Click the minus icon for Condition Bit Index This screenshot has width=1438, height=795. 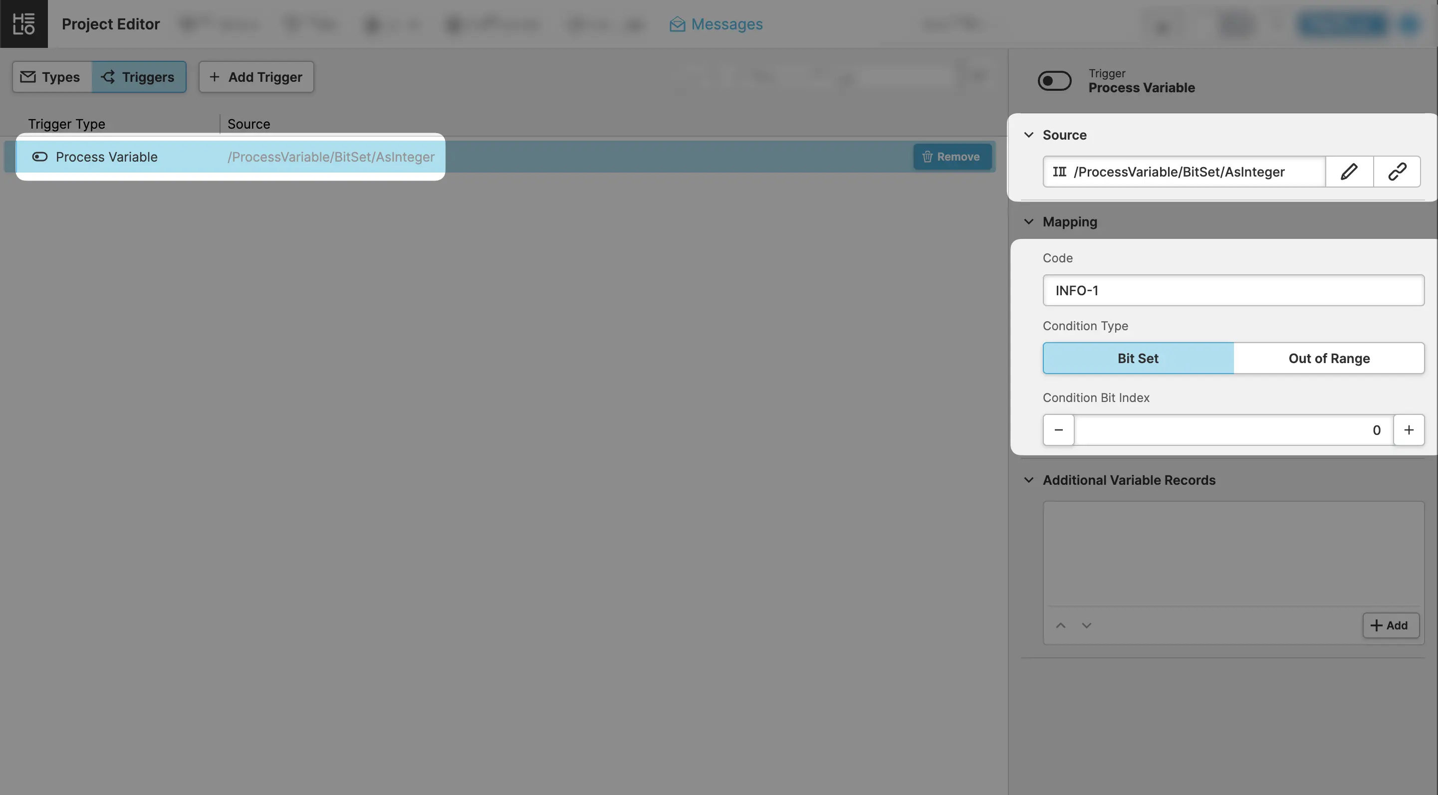pyautogui.click(x=1058, y=429)
